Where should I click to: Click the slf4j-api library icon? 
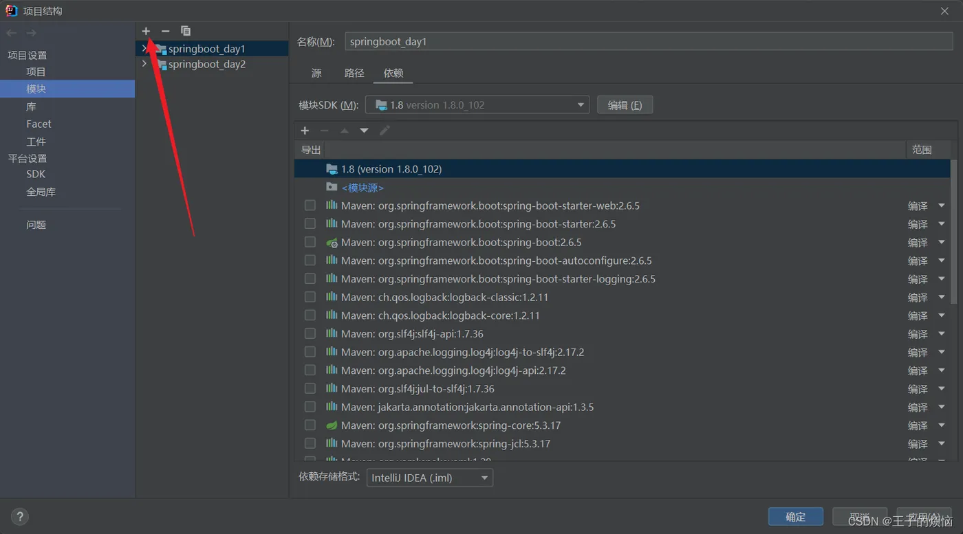(332, 333)
